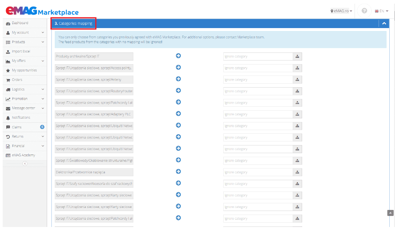
Task: Expand the Returns sidebar chevron
Action: (42, 136)
